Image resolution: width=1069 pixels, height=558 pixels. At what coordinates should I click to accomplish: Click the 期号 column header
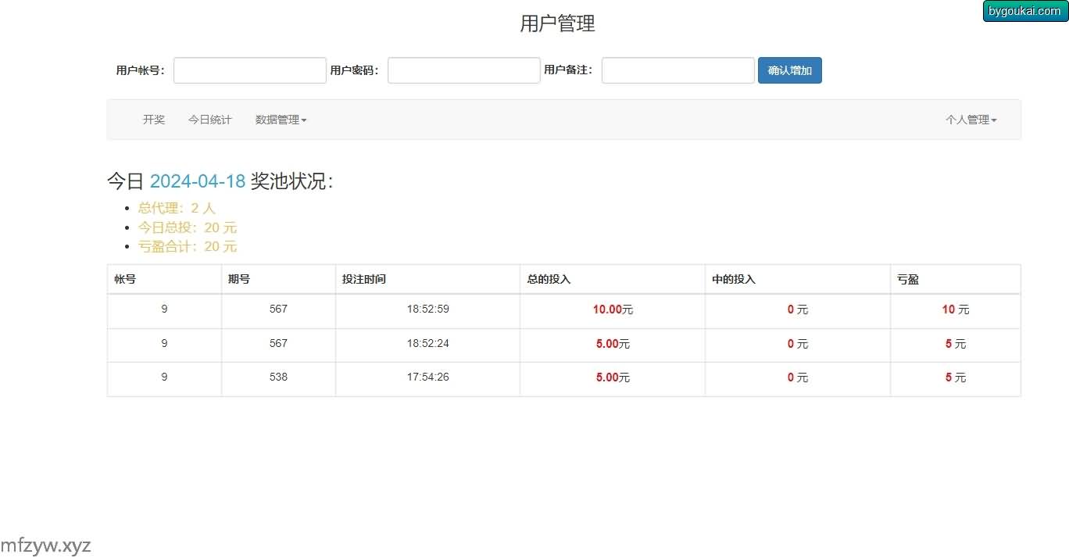(239, 279)
